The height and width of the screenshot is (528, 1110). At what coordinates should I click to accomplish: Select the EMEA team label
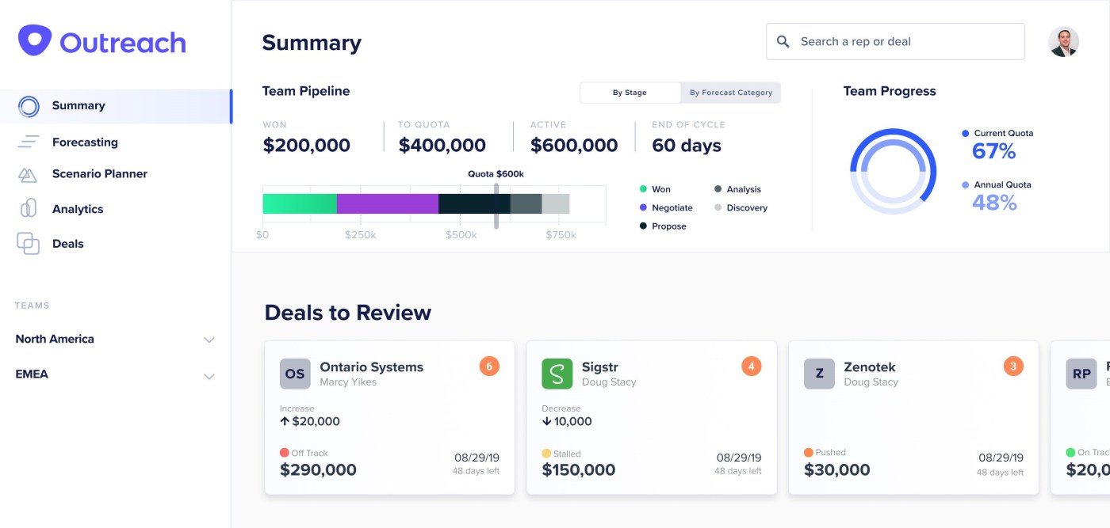pyautogui.click(x=32, y=374)
